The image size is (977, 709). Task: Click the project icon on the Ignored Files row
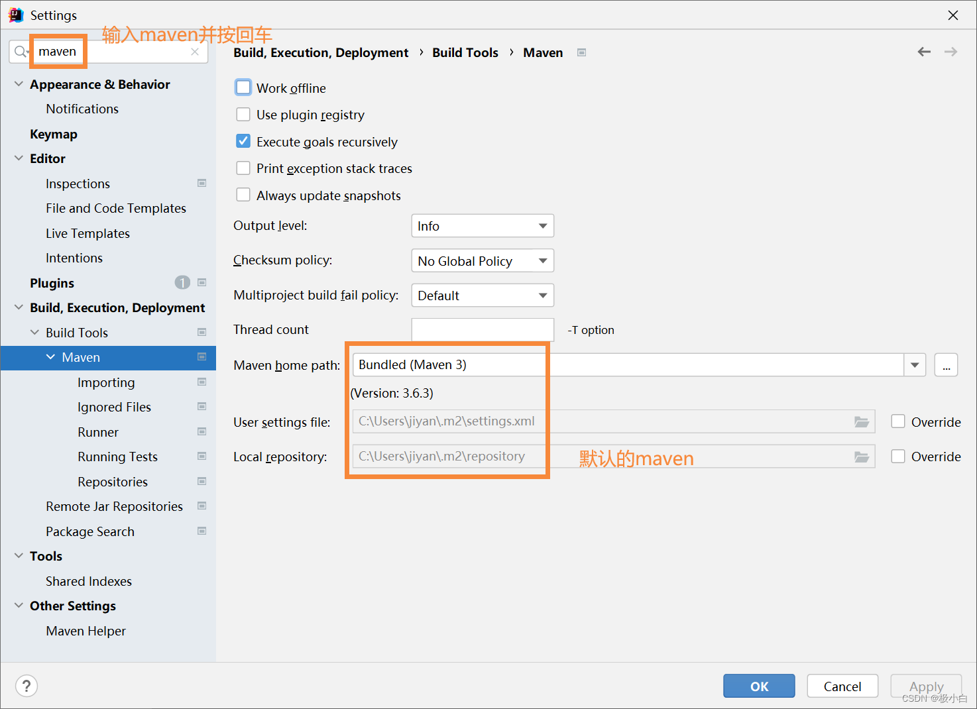pyautogui.click(x=201, y=406)
